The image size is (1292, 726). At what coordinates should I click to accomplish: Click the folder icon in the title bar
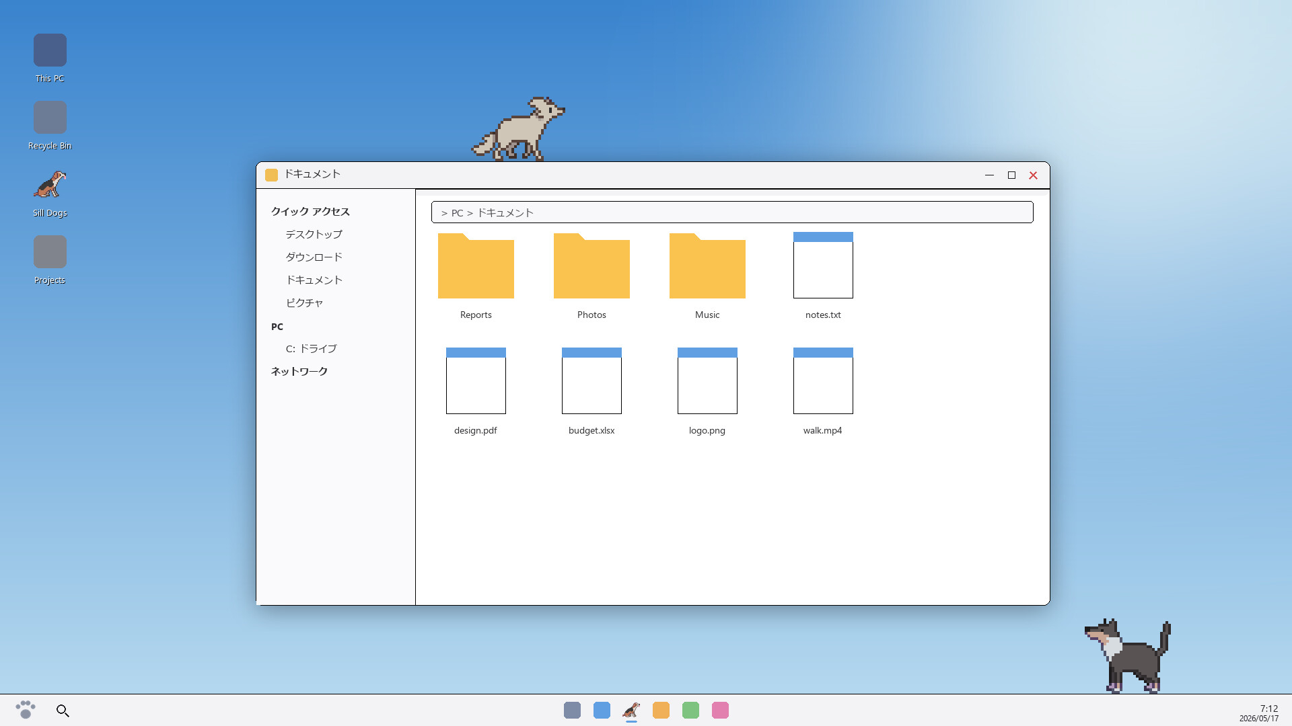tap(271, 175)
